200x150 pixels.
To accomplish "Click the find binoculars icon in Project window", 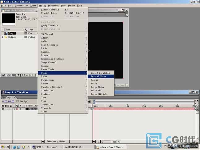I will 4,75.
